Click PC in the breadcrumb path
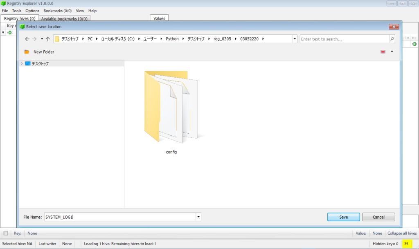Screen dimensions: 419x249 coord(90,39)
